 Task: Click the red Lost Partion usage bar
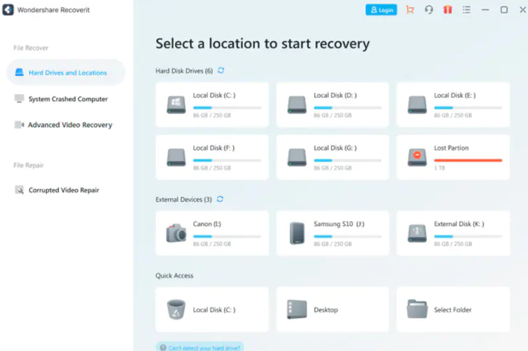pos(468,161)
